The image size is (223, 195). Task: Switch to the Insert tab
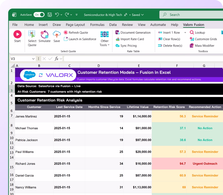(43, 25)
